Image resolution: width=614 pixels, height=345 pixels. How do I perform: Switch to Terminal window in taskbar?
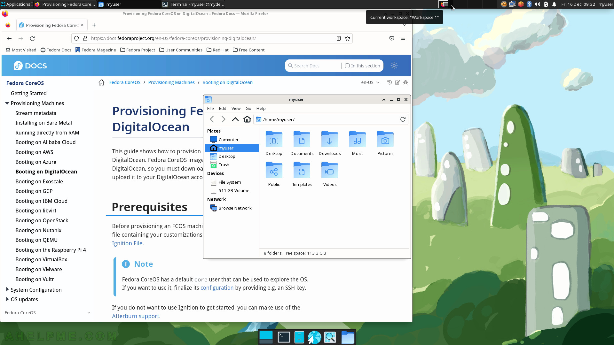tap(193, 4)
